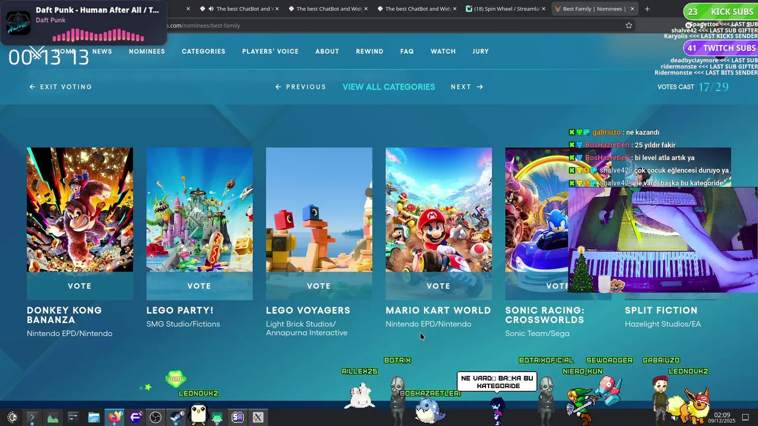Viewport: 758px width, 426px height.
Task: Close the Spin Wheel / Streamlabs tab
Action: click(x=544, y=9)
